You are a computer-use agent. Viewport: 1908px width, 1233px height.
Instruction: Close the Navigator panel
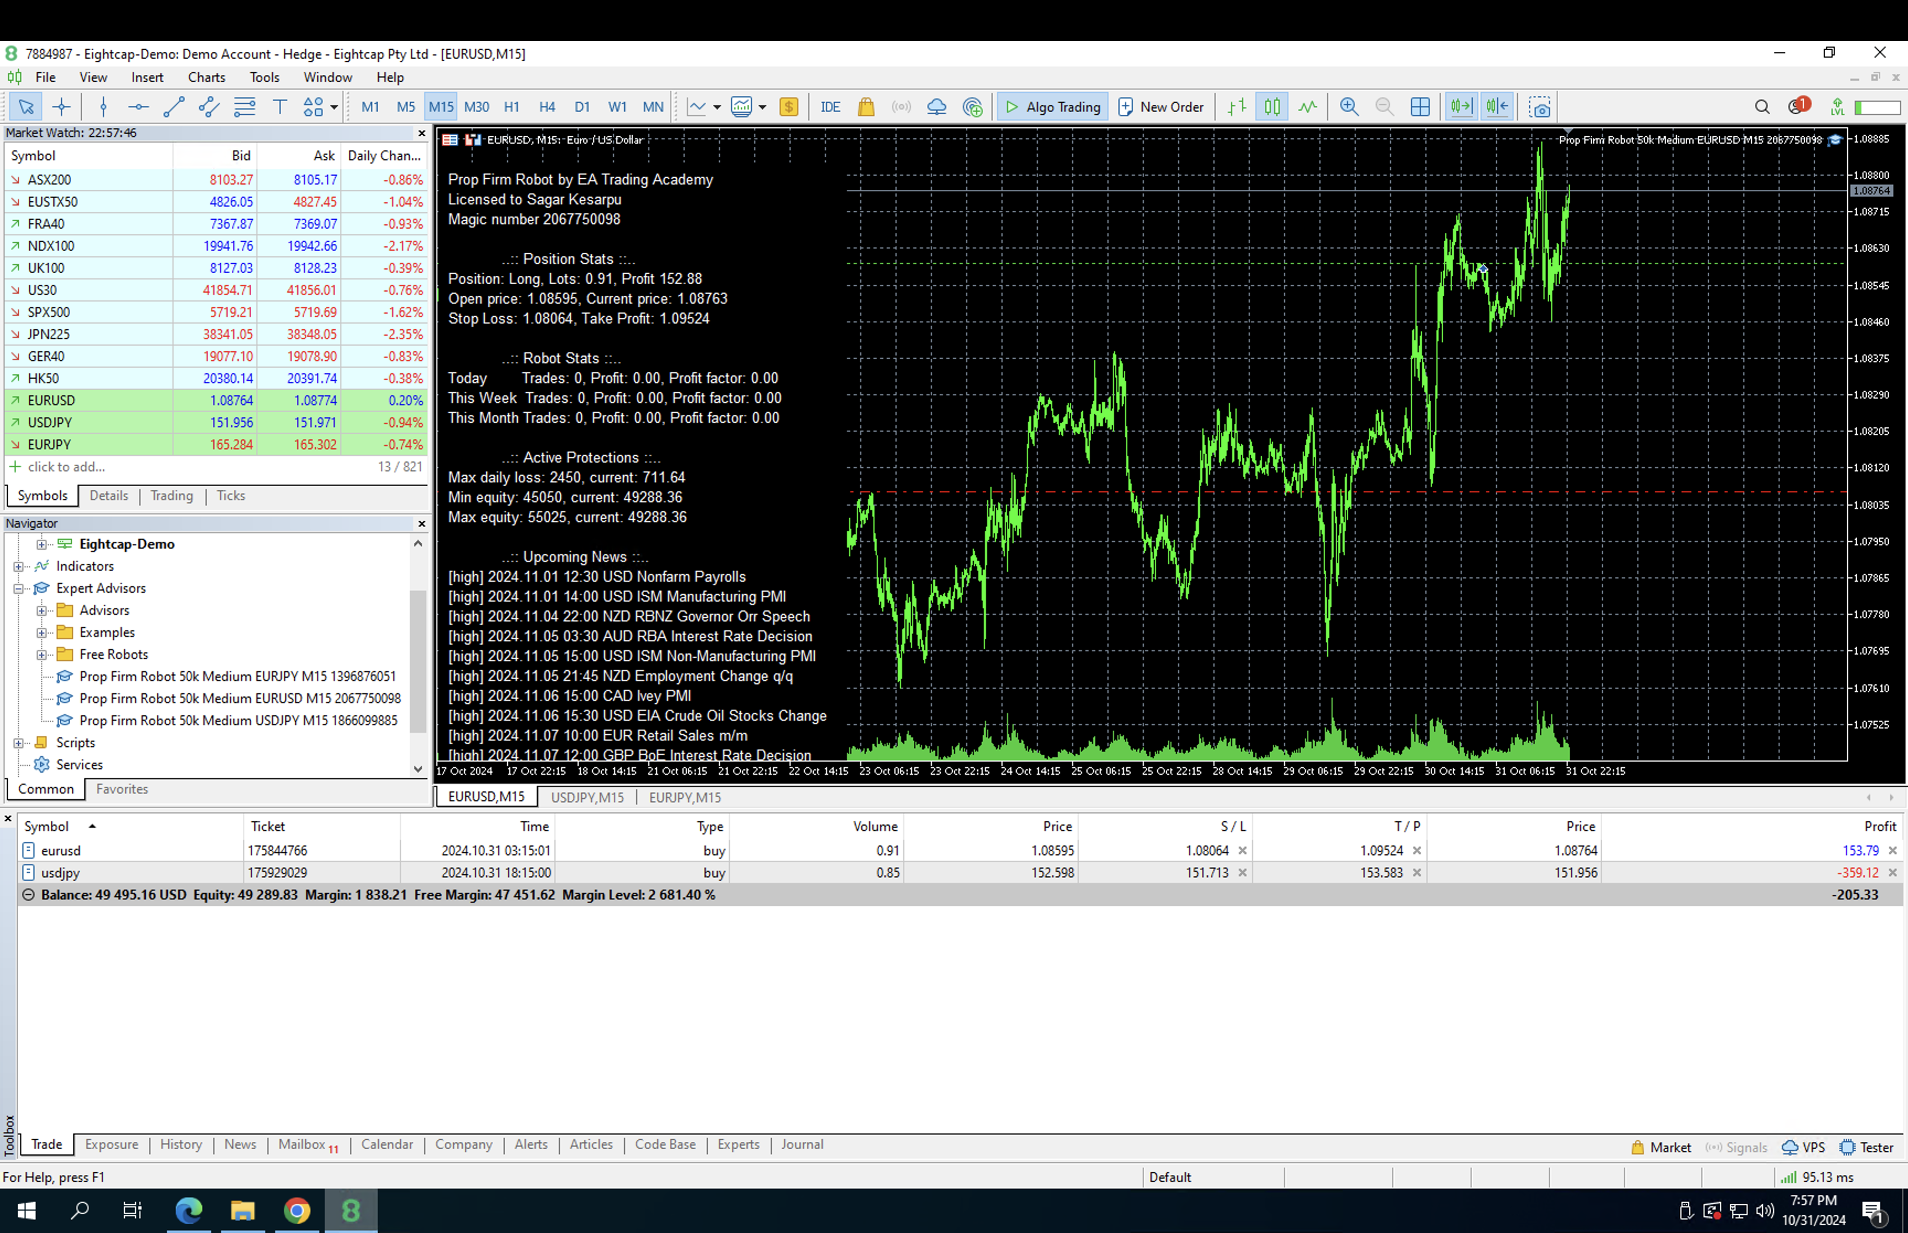click(422, 524)
